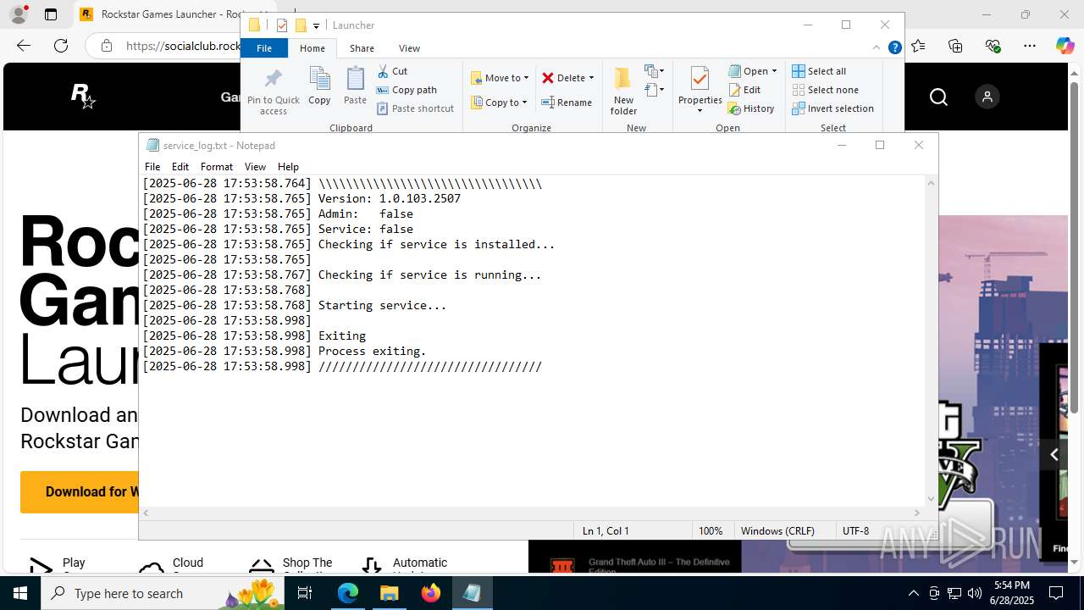Click the orange Download for Windows button

80,491
